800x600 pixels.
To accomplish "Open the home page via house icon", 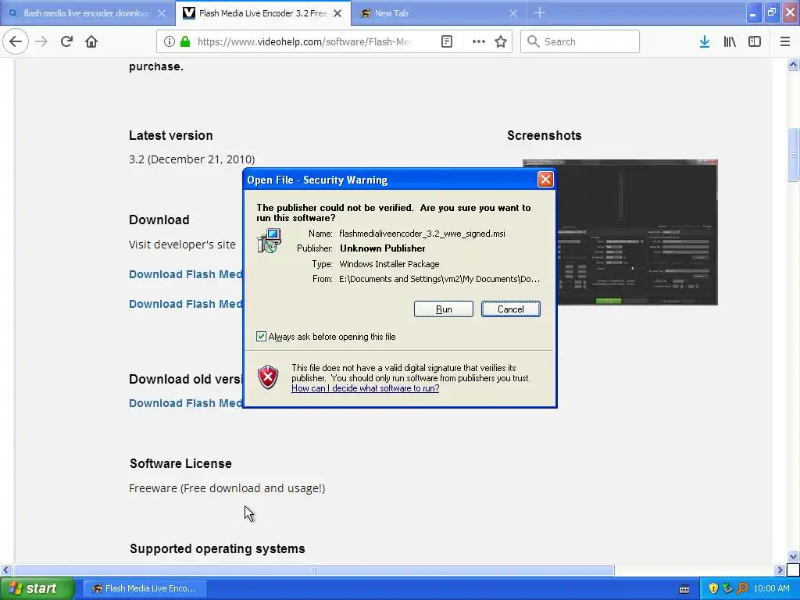I will [91, 41].
